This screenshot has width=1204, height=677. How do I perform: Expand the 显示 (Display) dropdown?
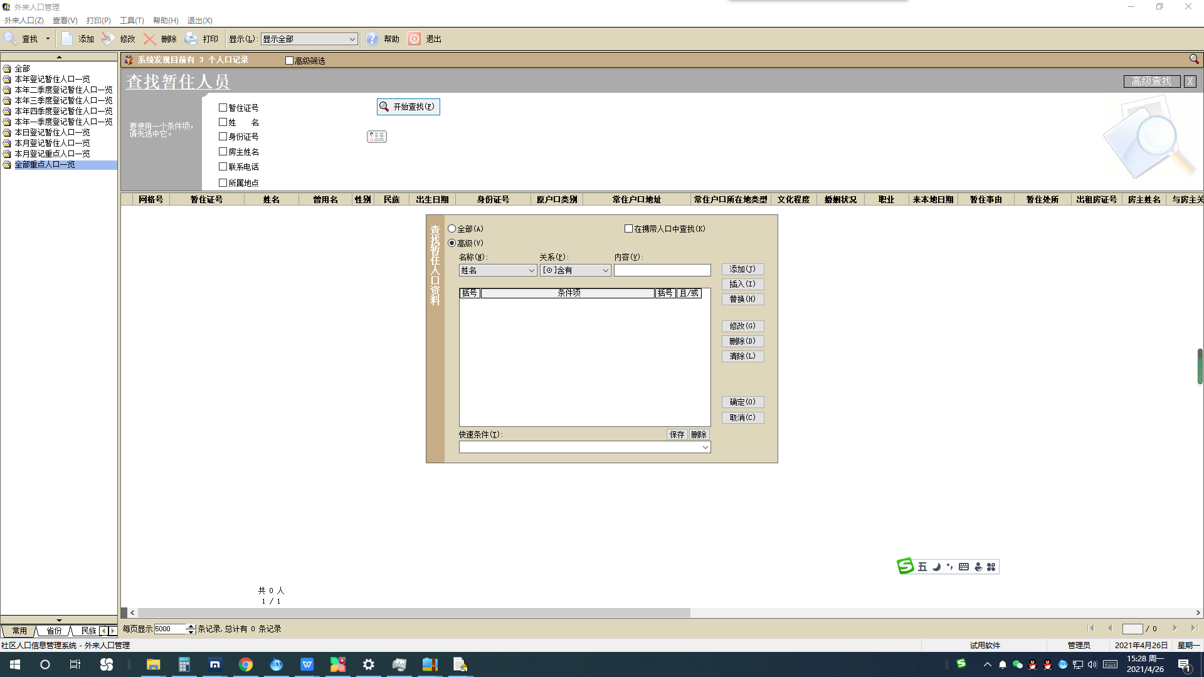(x=351, y=39)
